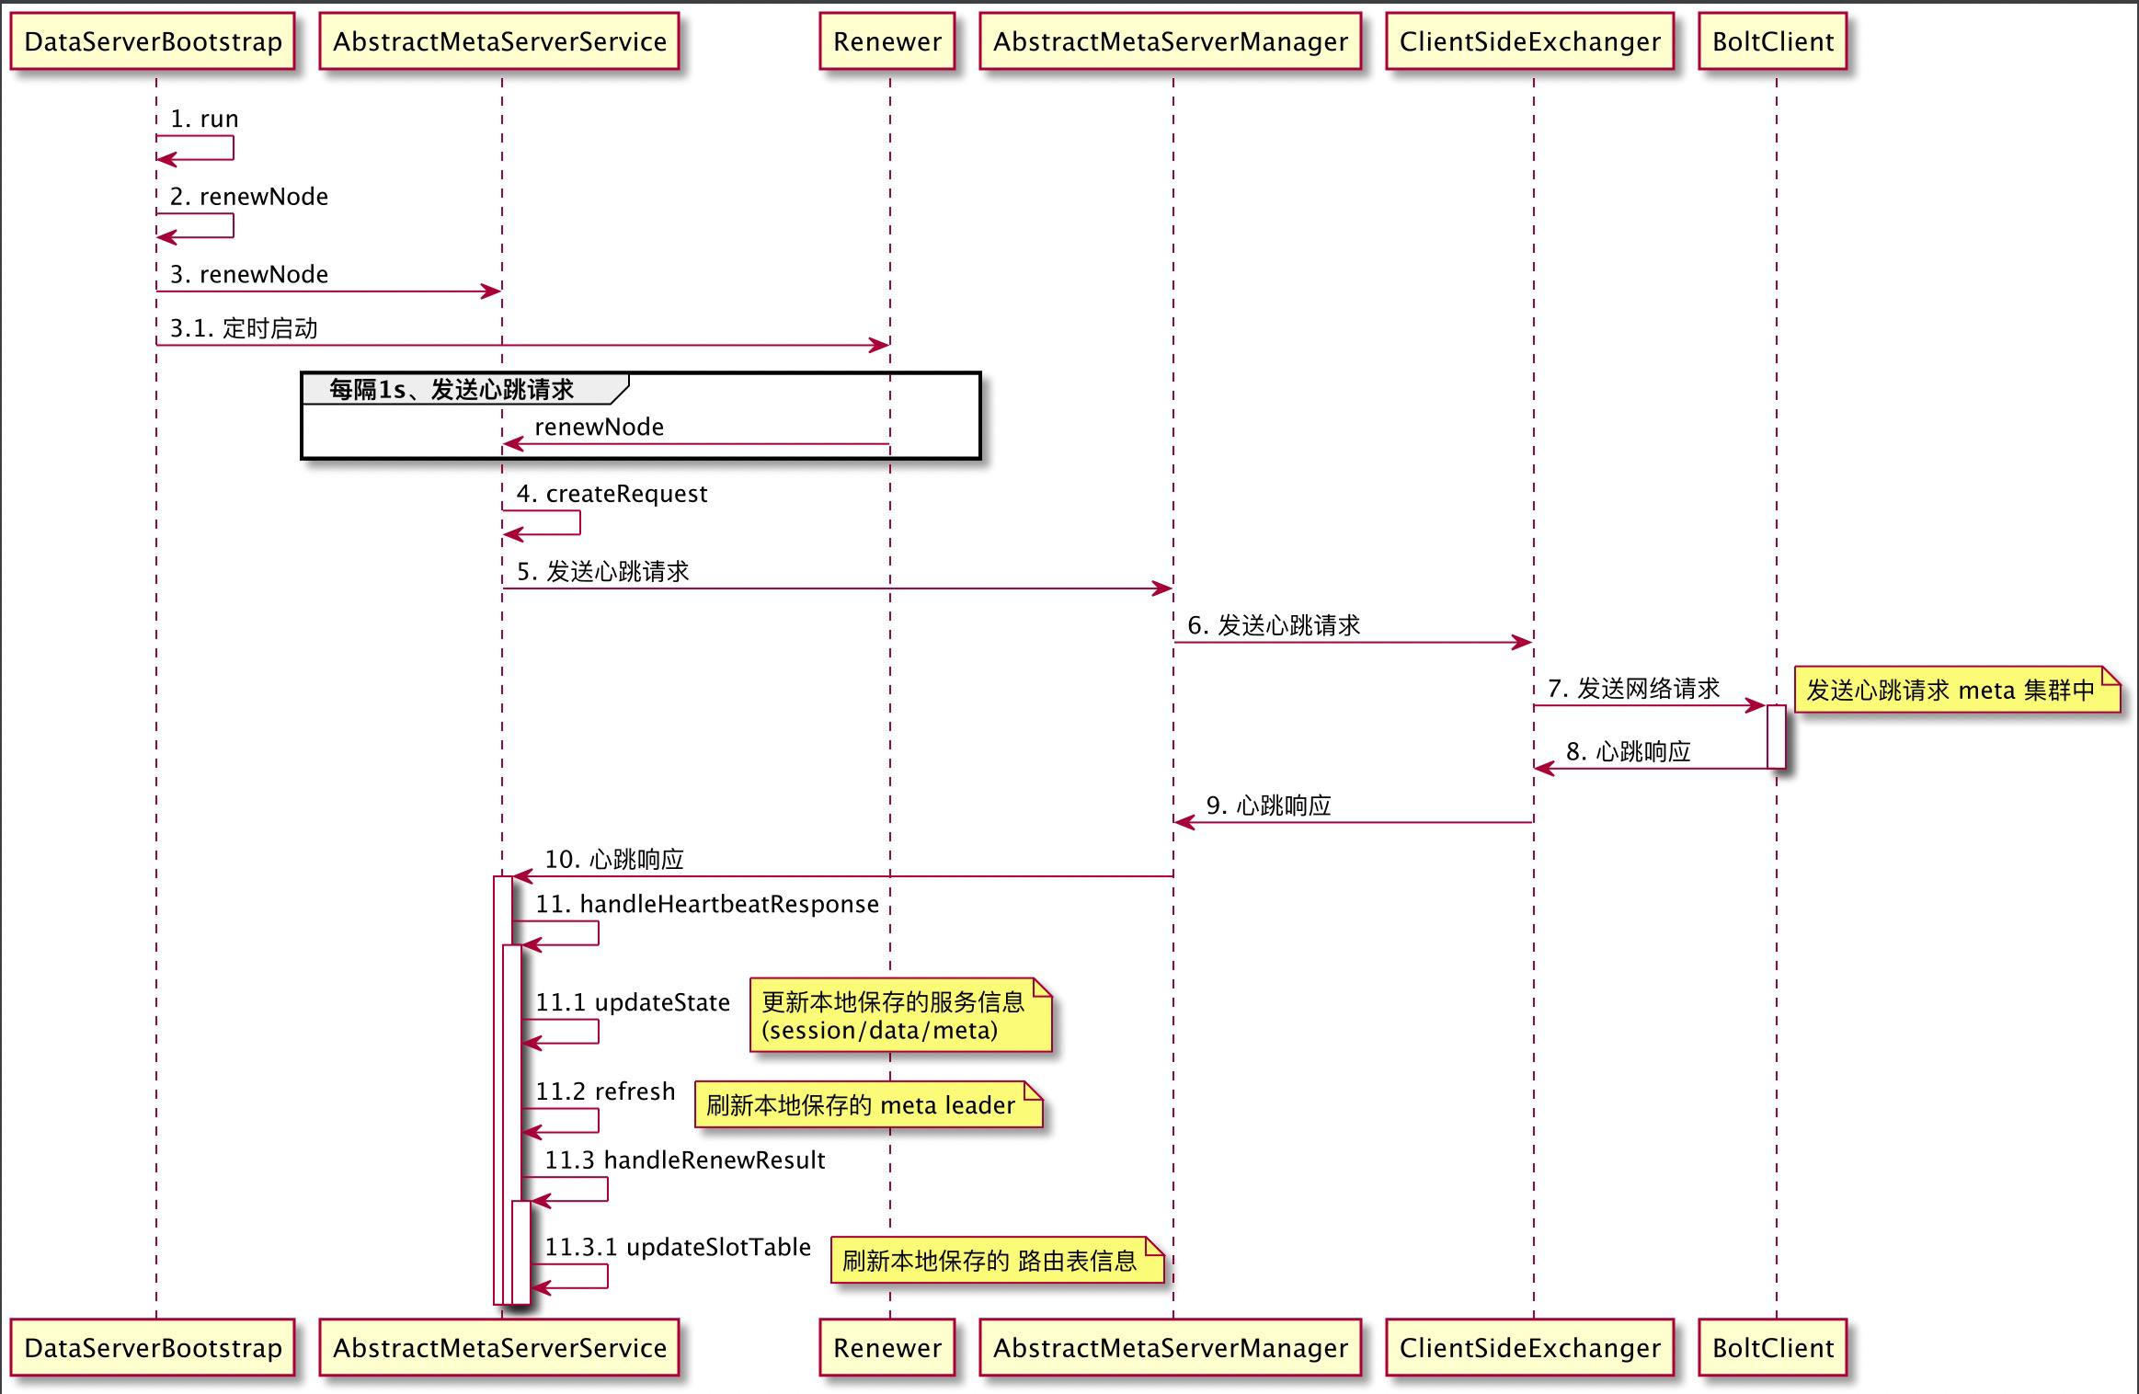Select the top BoltClient participant box
Image resolution: width=2139 pixels, height=1394 pixels.
pyautogui.click(x=1773, y=41)
